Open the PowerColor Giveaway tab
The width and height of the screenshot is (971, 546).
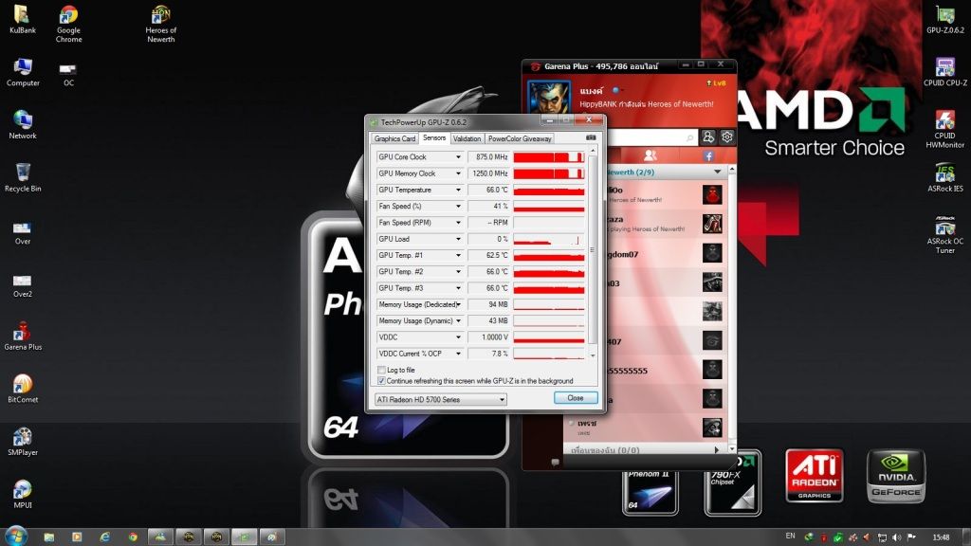click(x=520, y=138)
